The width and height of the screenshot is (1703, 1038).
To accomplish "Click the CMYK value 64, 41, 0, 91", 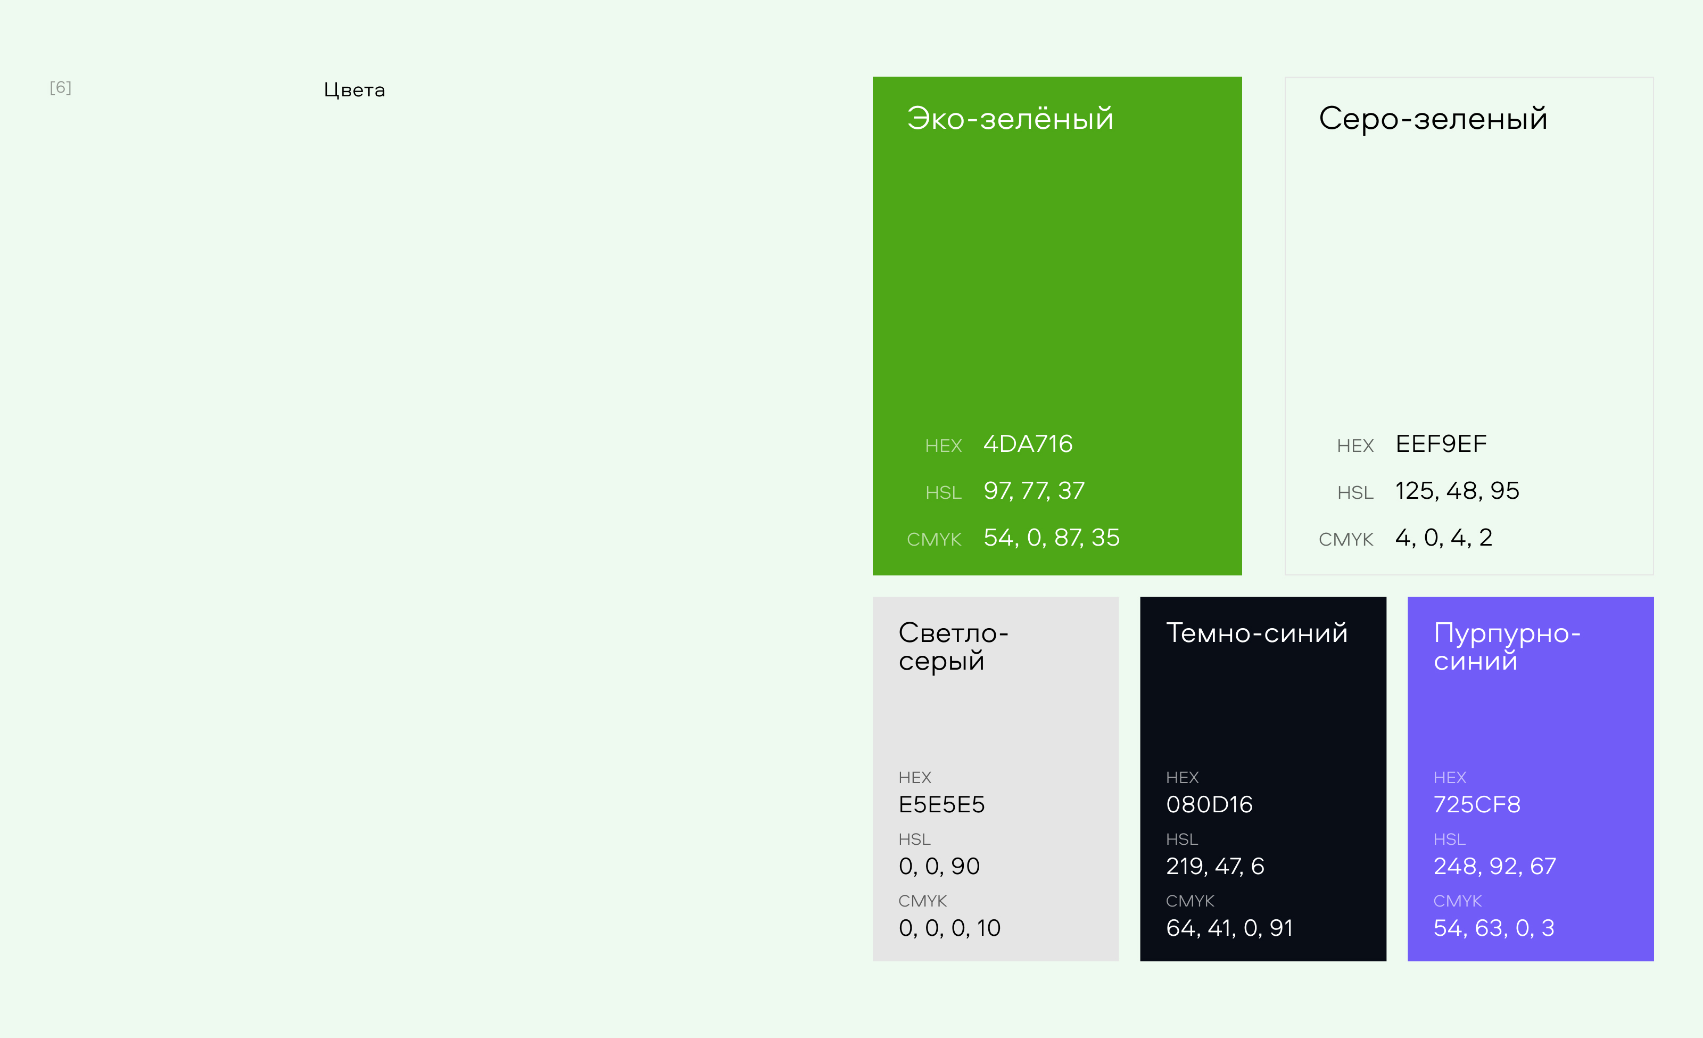I will coord(1229,928).
